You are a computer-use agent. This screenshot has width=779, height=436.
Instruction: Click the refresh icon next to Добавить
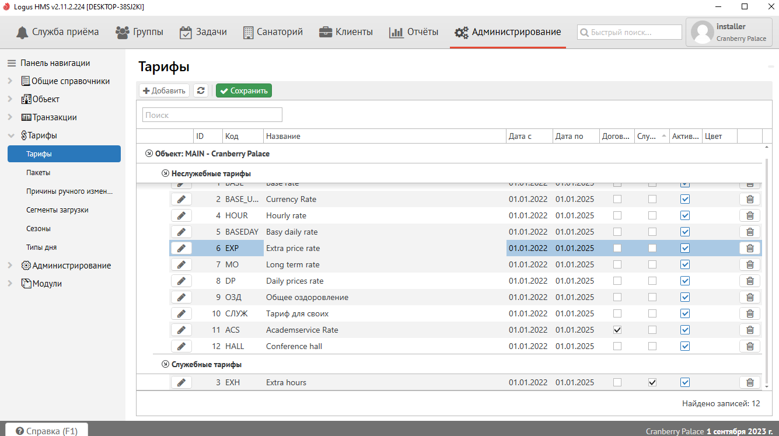pos(201,90)
